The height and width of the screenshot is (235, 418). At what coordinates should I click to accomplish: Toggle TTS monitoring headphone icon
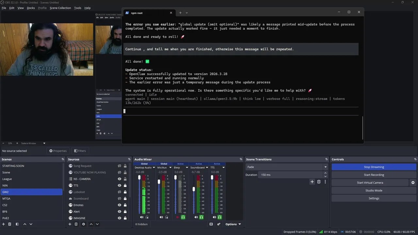(x=220, y=217)
